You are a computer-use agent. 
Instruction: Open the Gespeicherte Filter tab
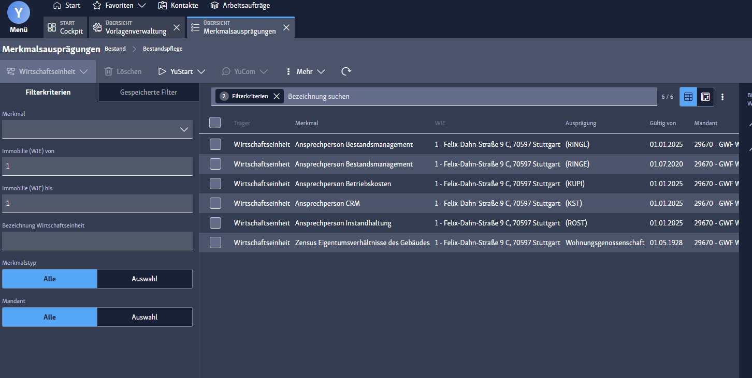[149, 92]
